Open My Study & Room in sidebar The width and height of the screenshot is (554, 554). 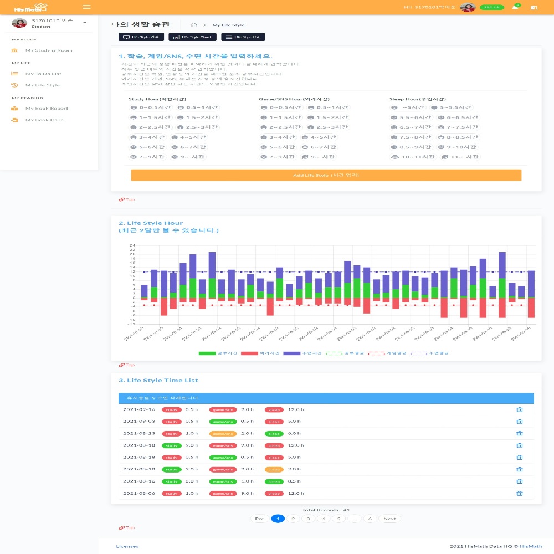(49, 50)
